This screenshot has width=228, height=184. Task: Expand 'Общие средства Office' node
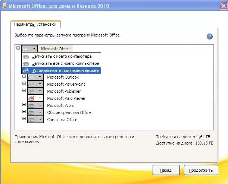(x=24, y=112)
